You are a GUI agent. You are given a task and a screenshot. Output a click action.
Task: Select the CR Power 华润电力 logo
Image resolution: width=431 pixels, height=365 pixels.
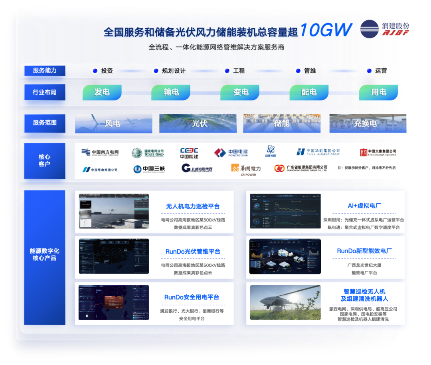(246, 169)
